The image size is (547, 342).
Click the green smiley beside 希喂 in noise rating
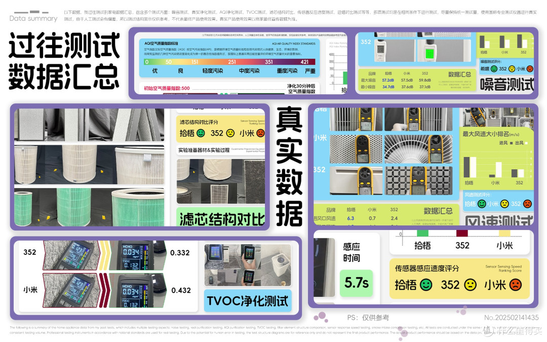click(x=494, y=69)
